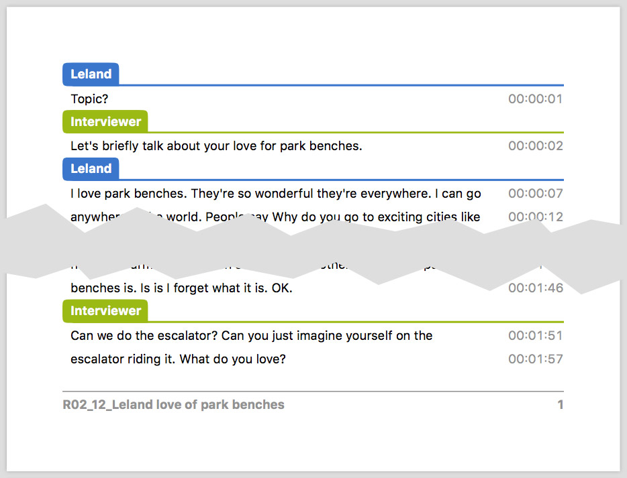Click the line "escalator riding it. What do you love?"

pyautogui.click(x=178, y=359)
